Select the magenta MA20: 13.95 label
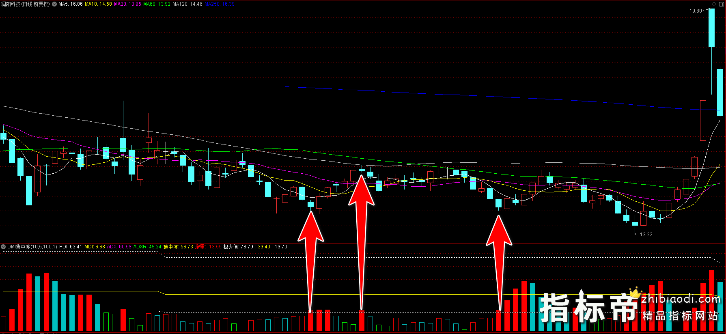Viewport: 726px width, 334px height. pos(127,4)
